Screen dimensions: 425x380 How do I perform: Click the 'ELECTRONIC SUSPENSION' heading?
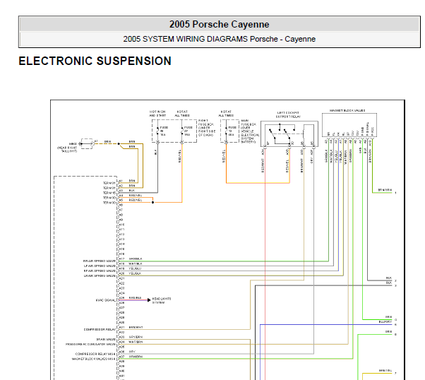pyautogui.click(x=95, y=61)
